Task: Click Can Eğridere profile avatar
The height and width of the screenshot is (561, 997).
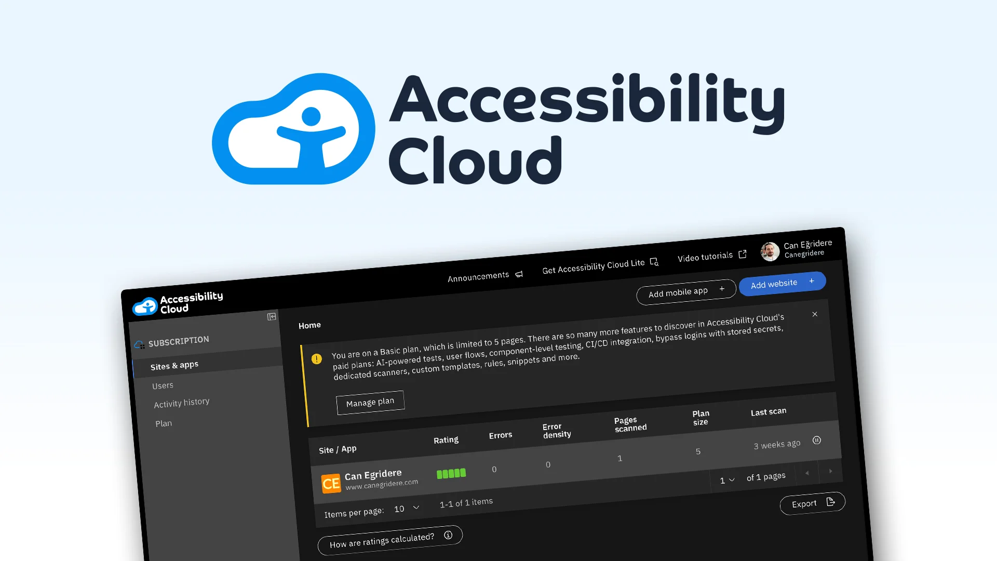Action: coord(770,251)
